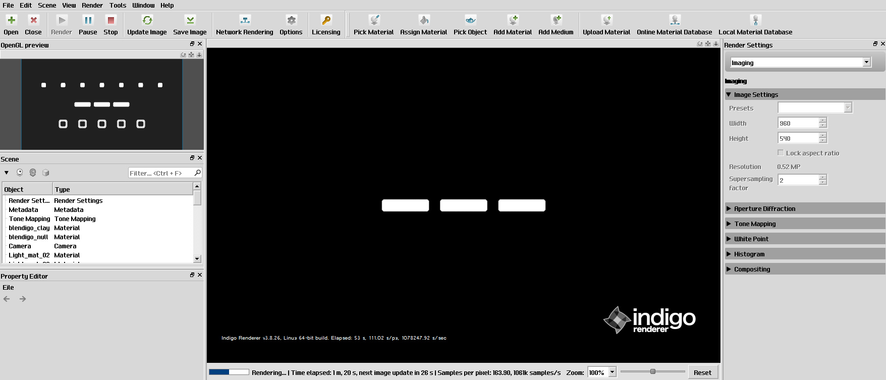The image size is (886, 380).
Task: Open Network Rendering from the toolbar
Action: coord(245,21)
